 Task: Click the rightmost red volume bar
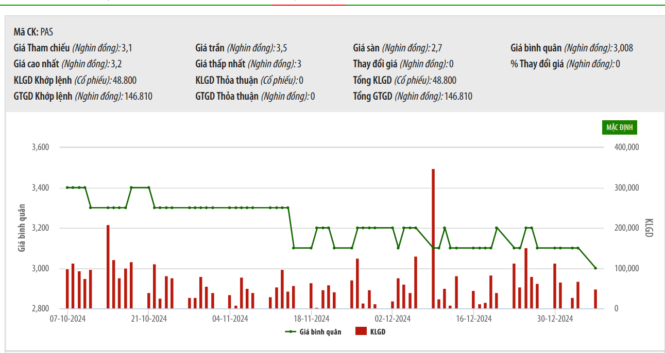coord(595,299)
